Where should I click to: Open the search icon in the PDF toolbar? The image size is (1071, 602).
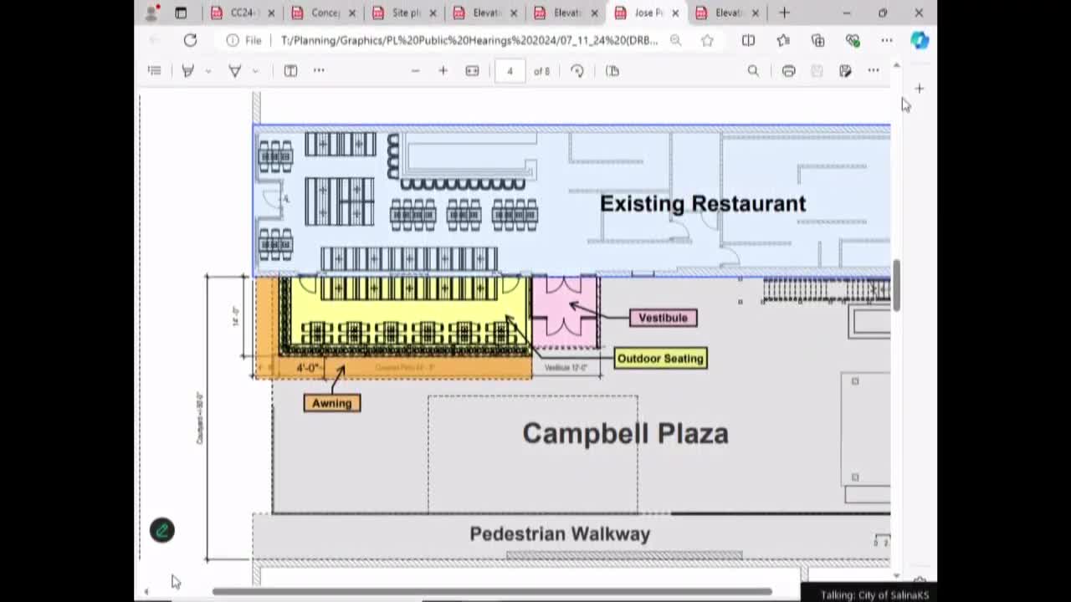754,71
